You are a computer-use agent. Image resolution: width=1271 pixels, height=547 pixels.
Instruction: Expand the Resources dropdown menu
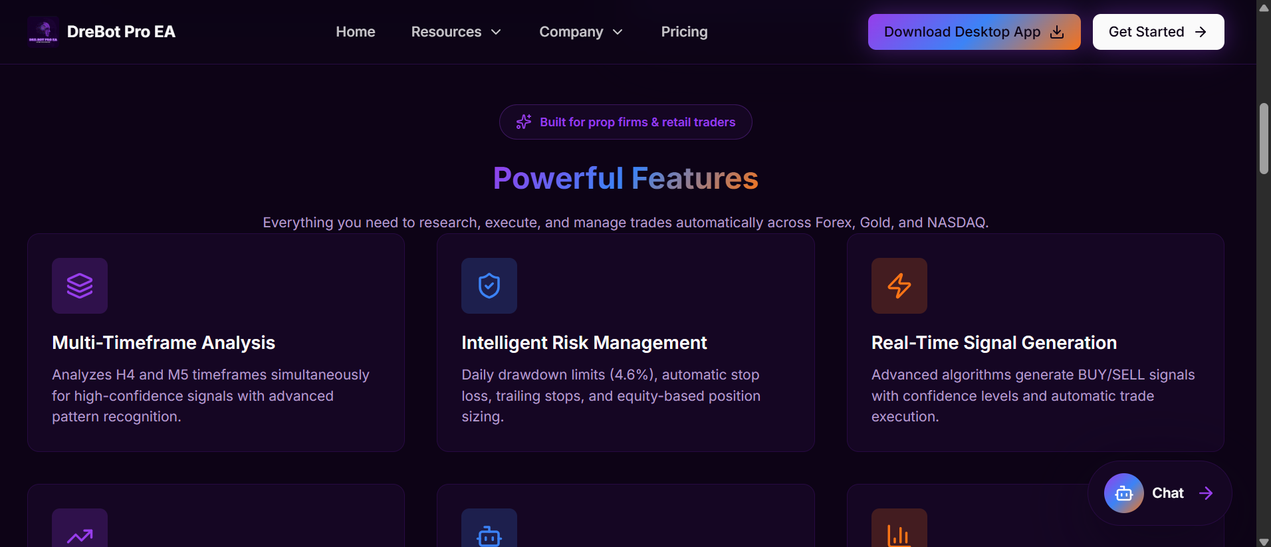click(456, 32)
